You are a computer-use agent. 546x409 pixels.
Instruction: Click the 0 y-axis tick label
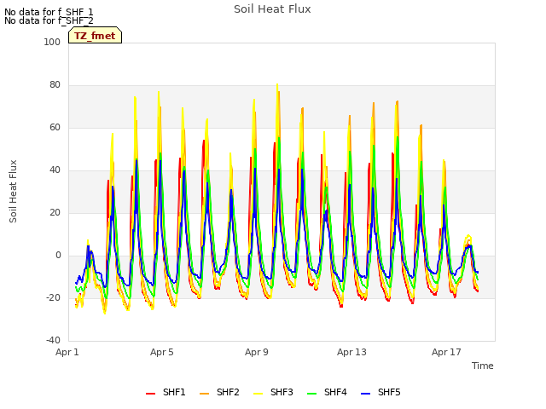click(58, 256)
